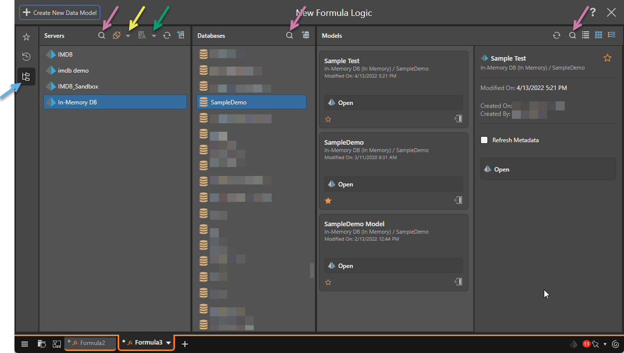Viewport: 624px width, 353px height.
Task: Switch Models to list view
Action: 586,35
